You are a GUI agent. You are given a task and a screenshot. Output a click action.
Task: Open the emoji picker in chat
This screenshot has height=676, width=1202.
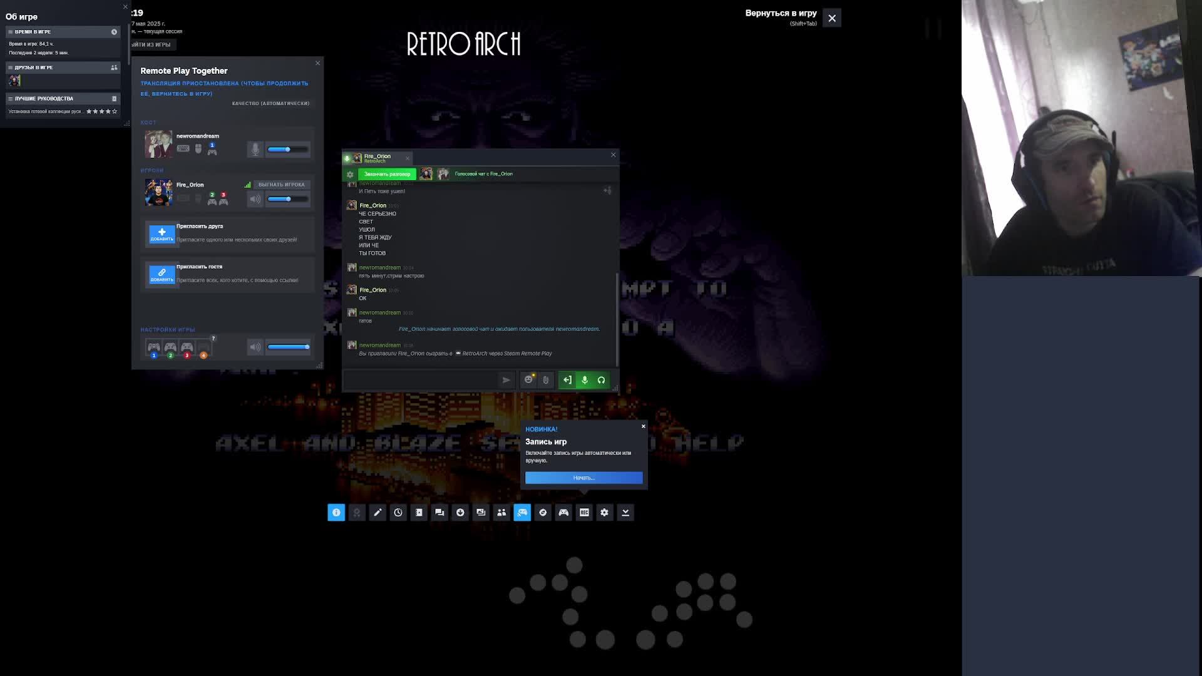(x=528, y=380)
